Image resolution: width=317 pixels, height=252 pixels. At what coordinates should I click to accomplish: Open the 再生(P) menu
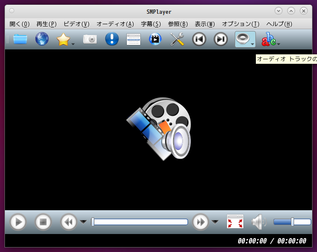46,24
